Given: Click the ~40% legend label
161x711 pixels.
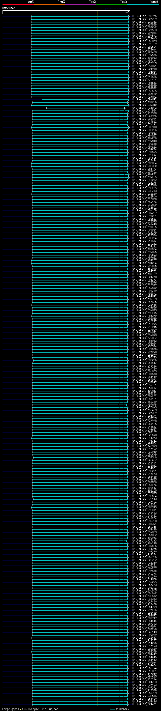Looking at the screenshot, I should (61, 2).
